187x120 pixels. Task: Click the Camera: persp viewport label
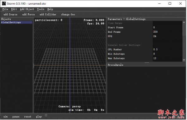pyautogui.click(x=70, y=107)
